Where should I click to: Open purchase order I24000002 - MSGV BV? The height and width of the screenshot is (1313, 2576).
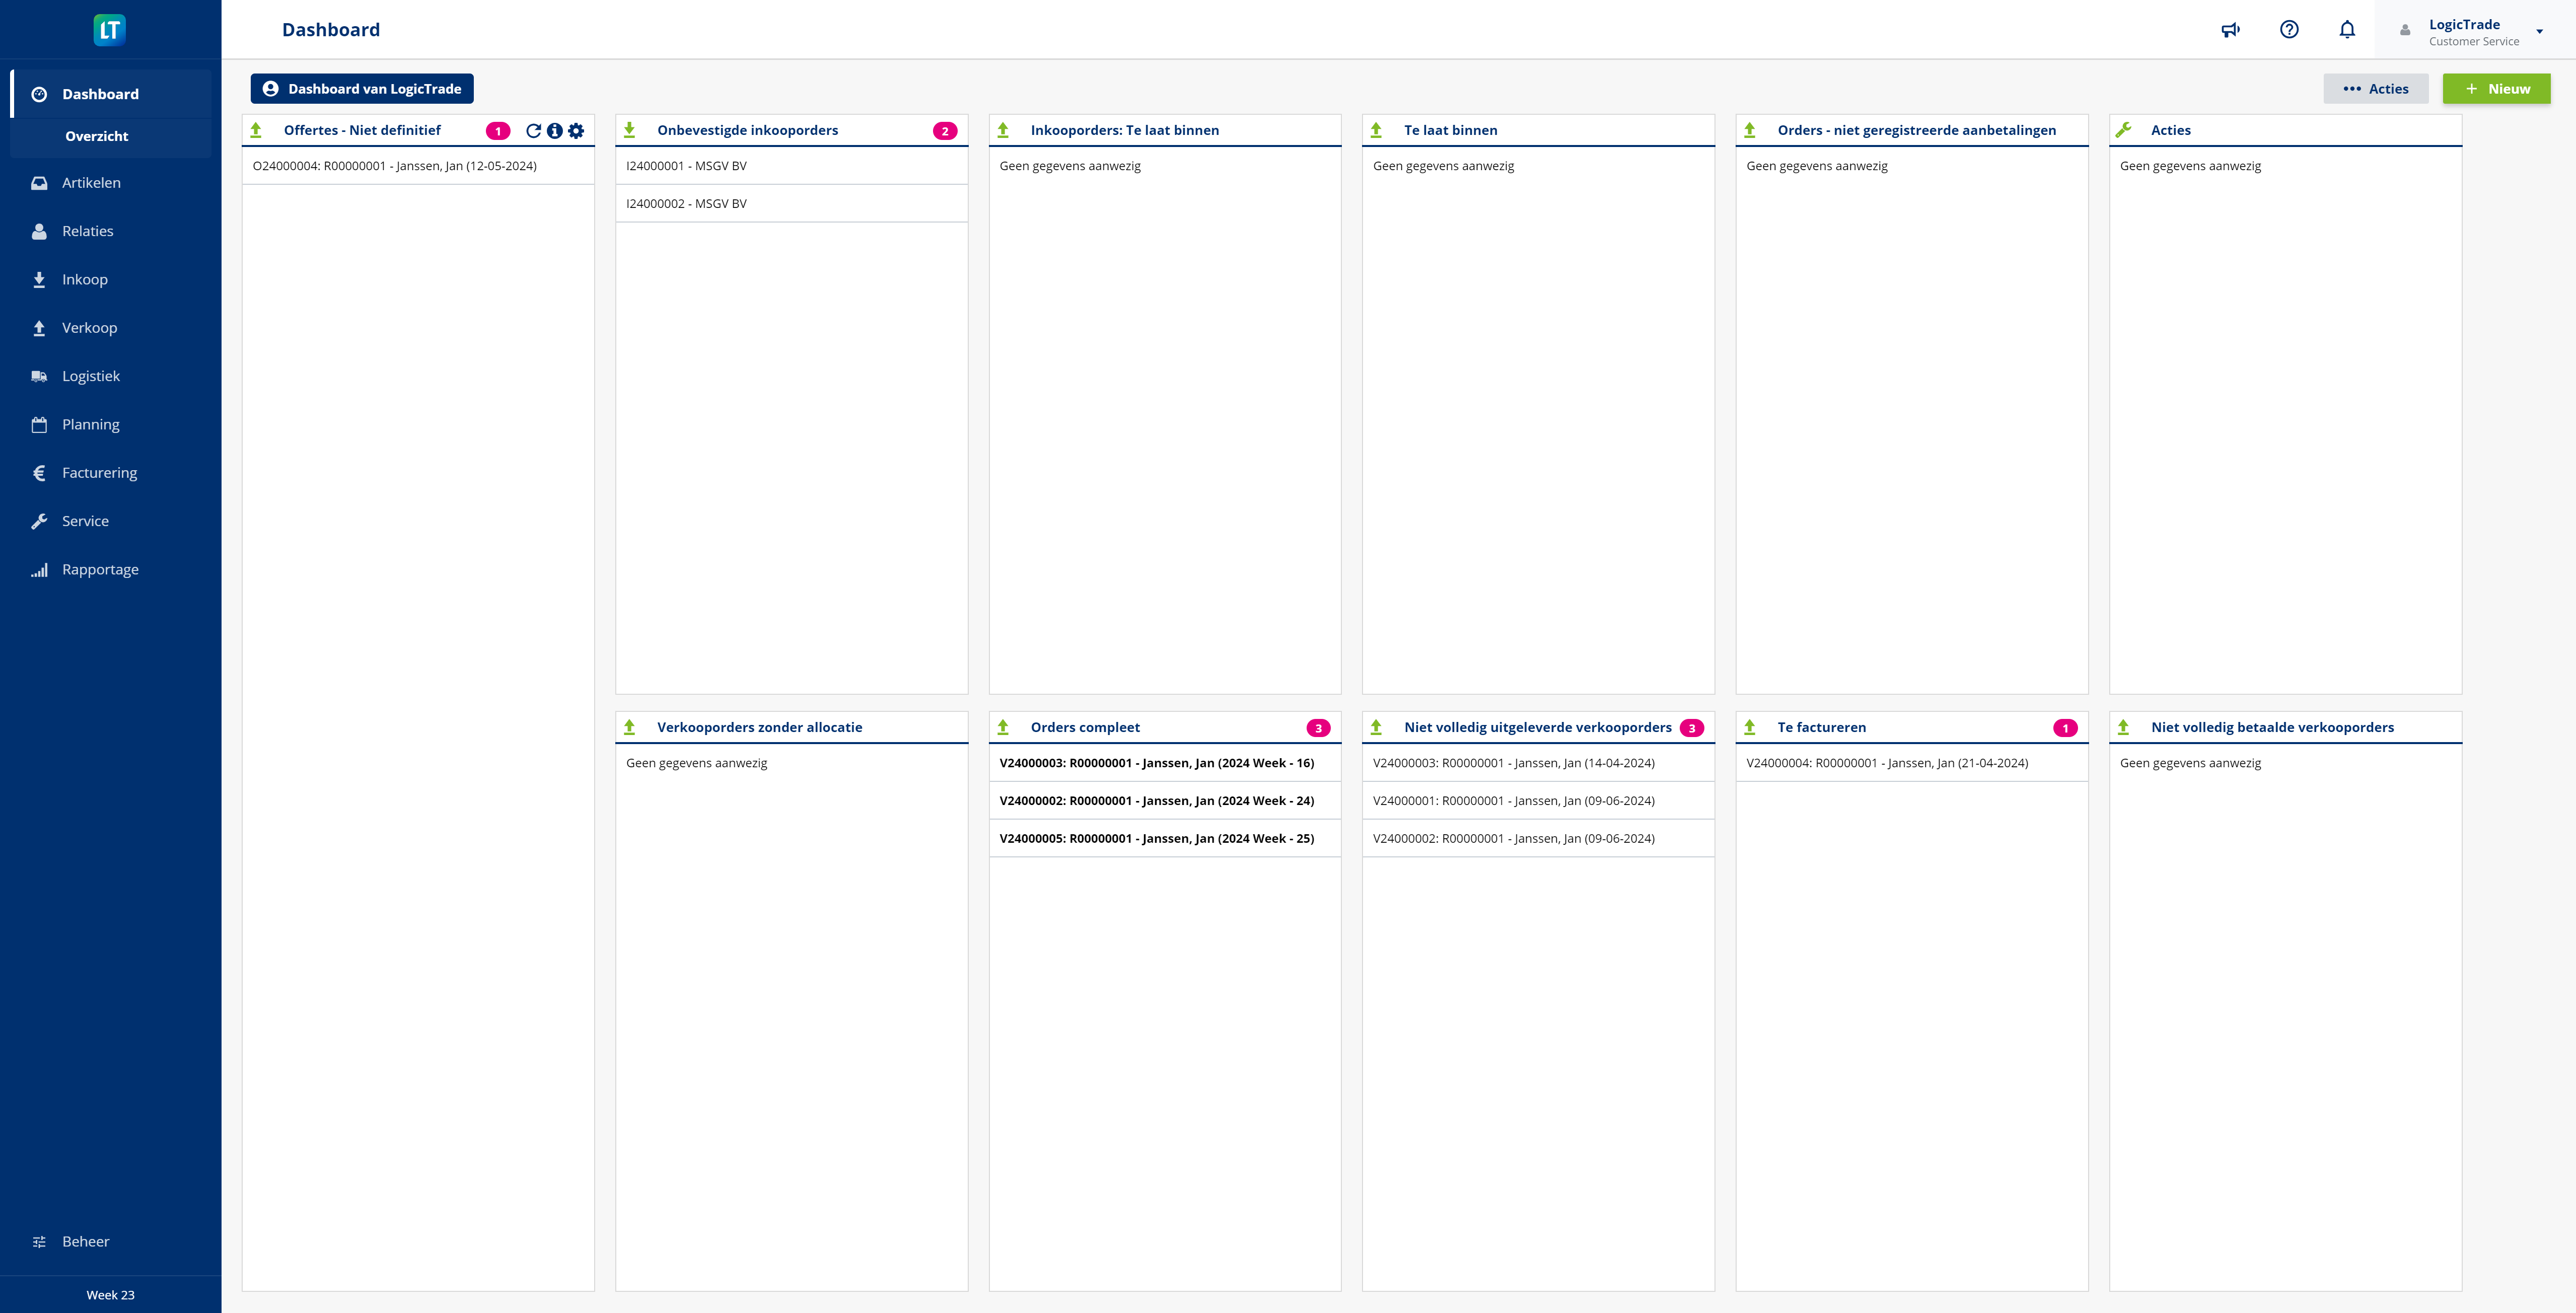791,203
